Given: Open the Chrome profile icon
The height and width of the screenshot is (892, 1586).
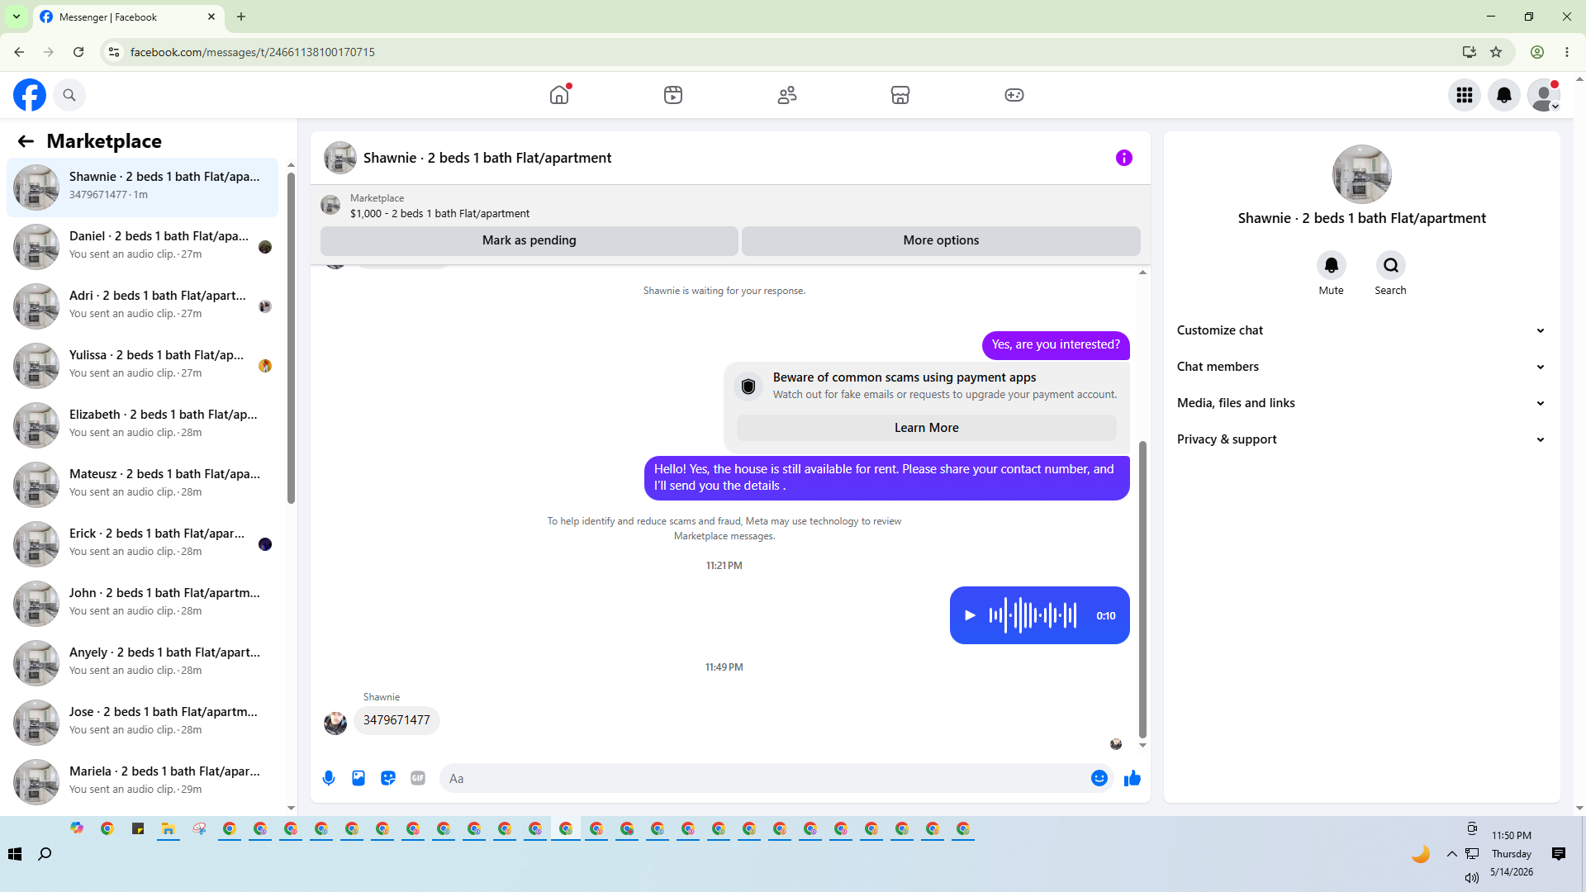Looking at the screenshot, I should click(1537, 52).
